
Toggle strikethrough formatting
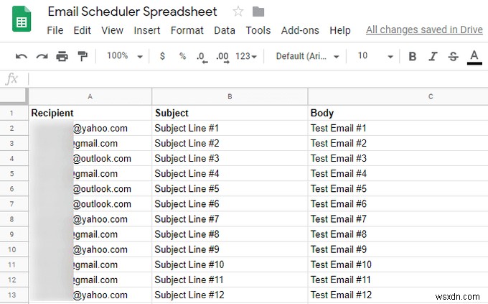coord(453,57)
